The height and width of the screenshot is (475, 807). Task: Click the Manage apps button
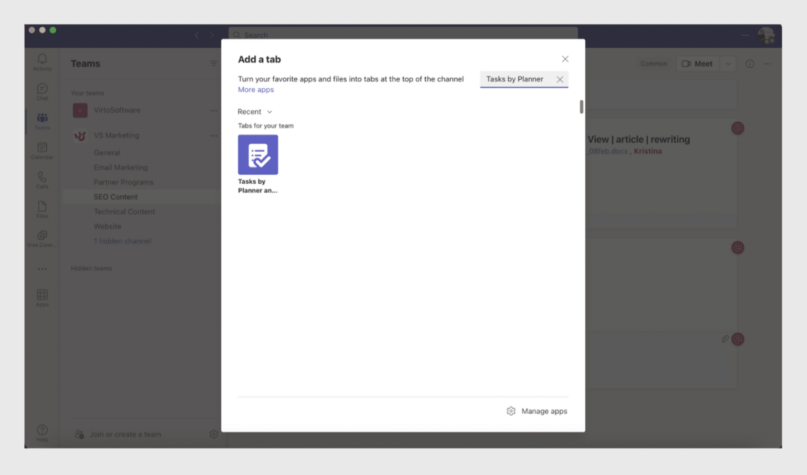pos(536,411)
